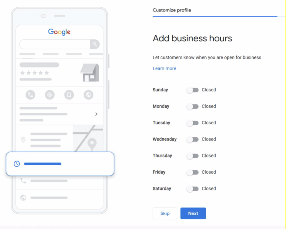Expand the business listing row chevron

96,114
